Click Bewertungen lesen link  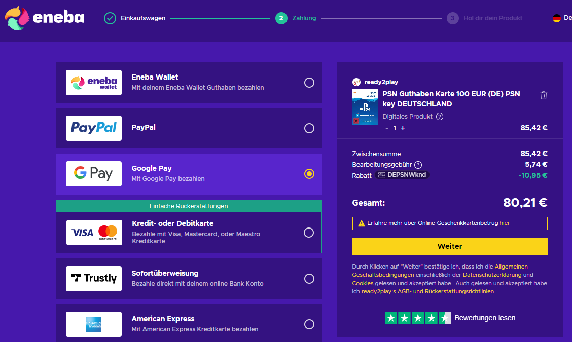(485, 318)
